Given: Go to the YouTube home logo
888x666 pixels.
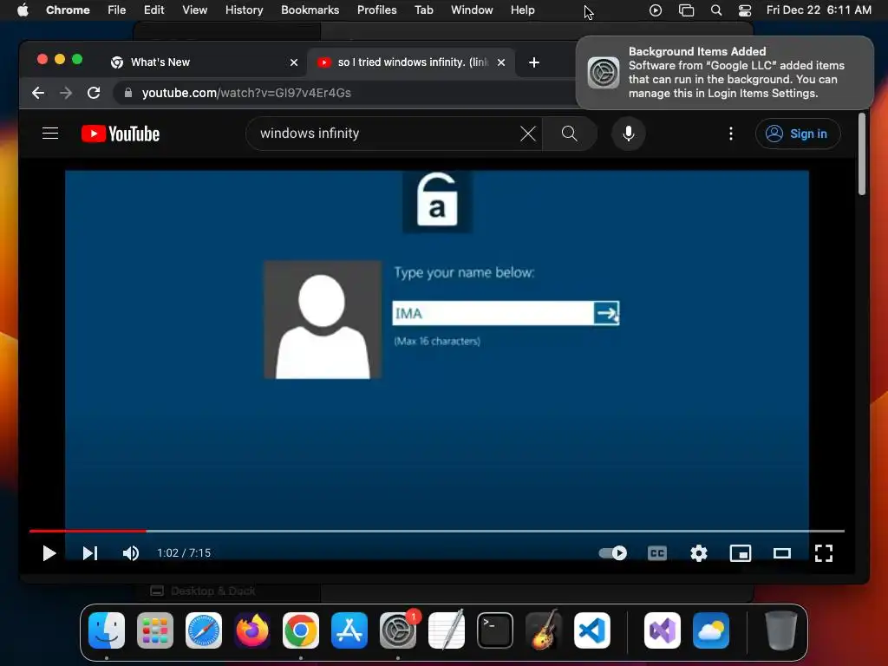Looking at the screenshot, I should click(x=121, y=134).
